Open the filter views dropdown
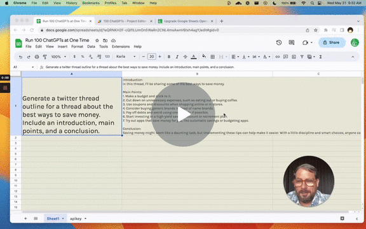Screen dimensions: 366x229 click(311, 57)
